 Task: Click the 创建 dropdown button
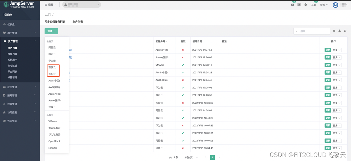(x=51, y=31)
